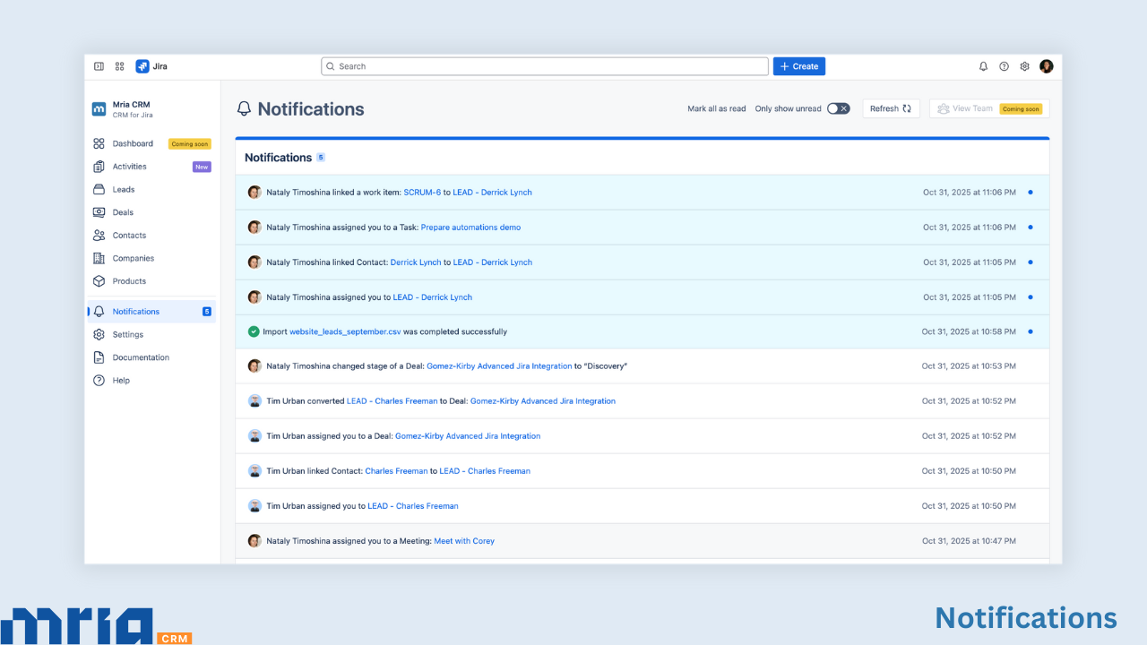Click Mark all as read
1147x645 pixels.
tap(717, 109)
